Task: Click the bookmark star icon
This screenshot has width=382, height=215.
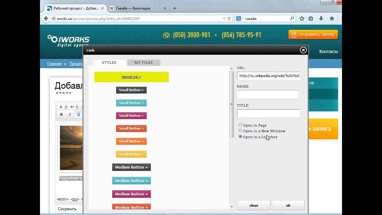Action: pos(302,19)
